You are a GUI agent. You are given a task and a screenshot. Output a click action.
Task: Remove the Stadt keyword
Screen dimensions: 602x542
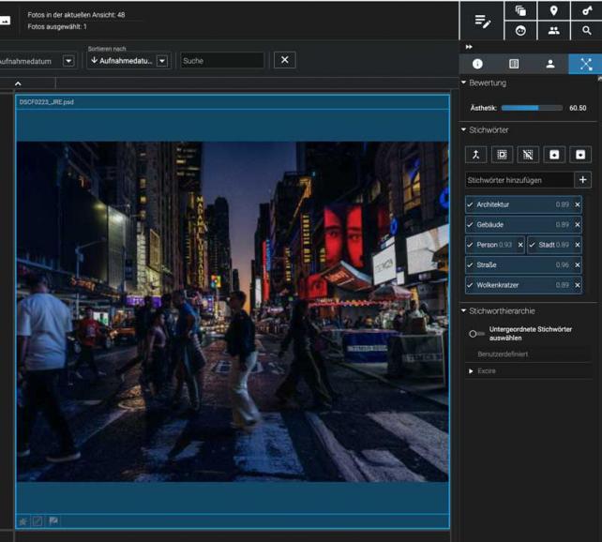[x=577, y=245]
